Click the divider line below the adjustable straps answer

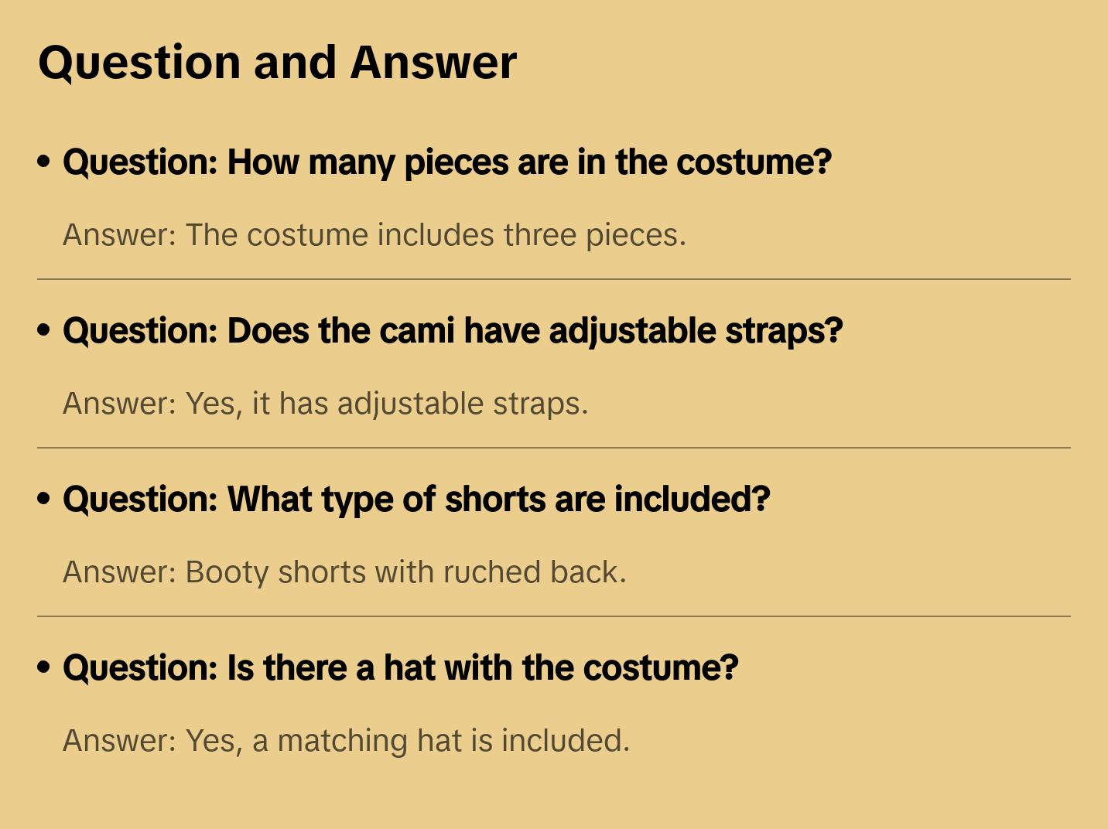tap(554, 448)
